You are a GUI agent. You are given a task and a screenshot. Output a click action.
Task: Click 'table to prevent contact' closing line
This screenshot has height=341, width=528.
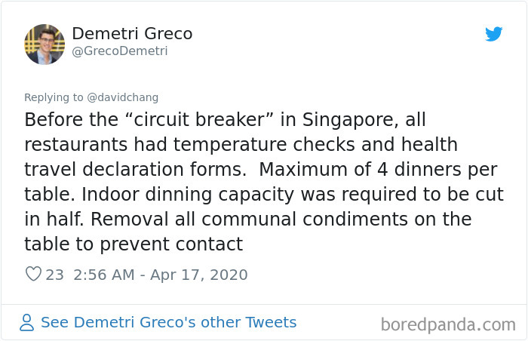(134, 244)
